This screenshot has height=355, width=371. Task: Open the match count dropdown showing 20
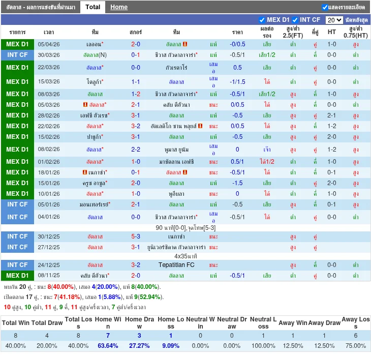[334, 20]
